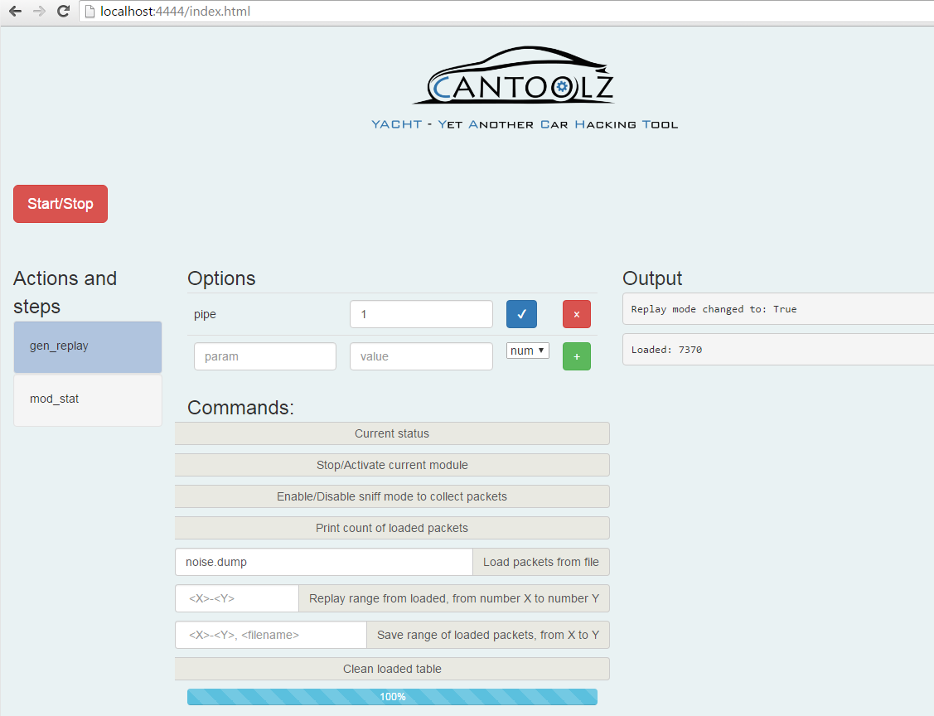The height and width of the screenshot is (716, 934).
Task: Click the Output heading
Action: [x=652, y=278]
